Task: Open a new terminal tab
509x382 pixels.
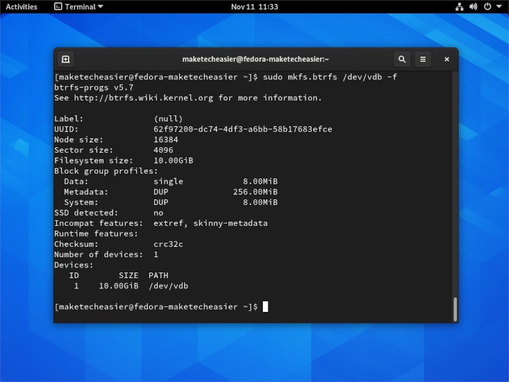Action: pos(66,59)
